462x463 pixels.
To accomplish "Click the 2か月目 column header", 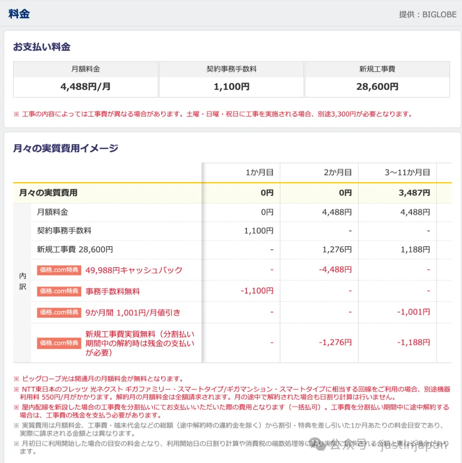I will 338,172.
